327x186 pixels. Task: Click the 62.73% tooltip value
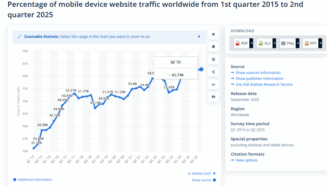(178, 75)
